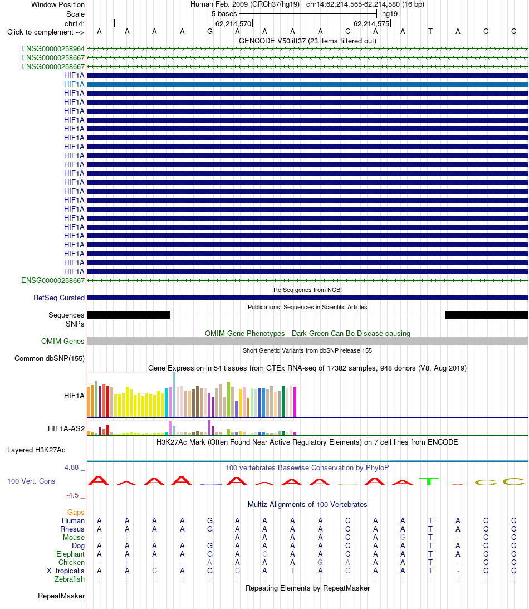Screen dimensions: 529x609
Task: Click the Zebrafish alignment row label
Action: [x=70, y=579]
